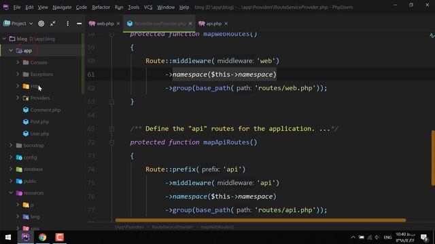Screen dimensions: 435x244
Task: Expand the Console folder
Action: [18, 62]
